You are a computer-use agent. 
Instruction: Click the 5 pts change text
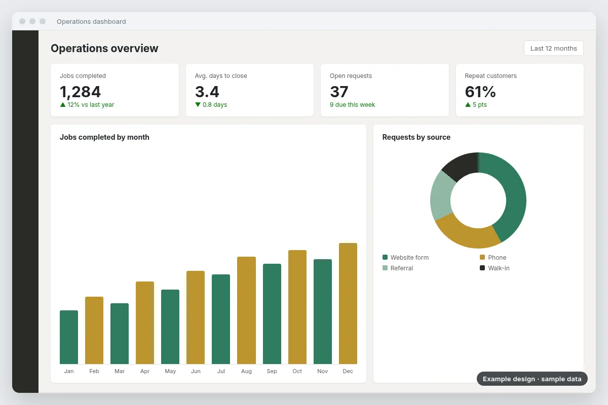pos(480,105)
